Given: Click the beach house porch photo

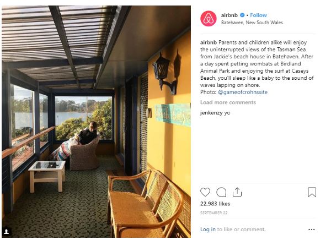Looking at the screenshot, I should click(96, 122).
